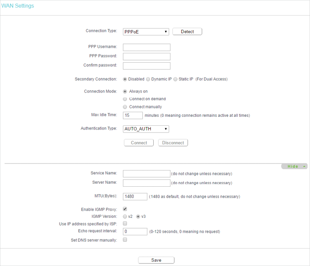Click the '(0-120 seconds' hint text
The image size is (310, 266).
pyautogui.click(x=164, y=231)
